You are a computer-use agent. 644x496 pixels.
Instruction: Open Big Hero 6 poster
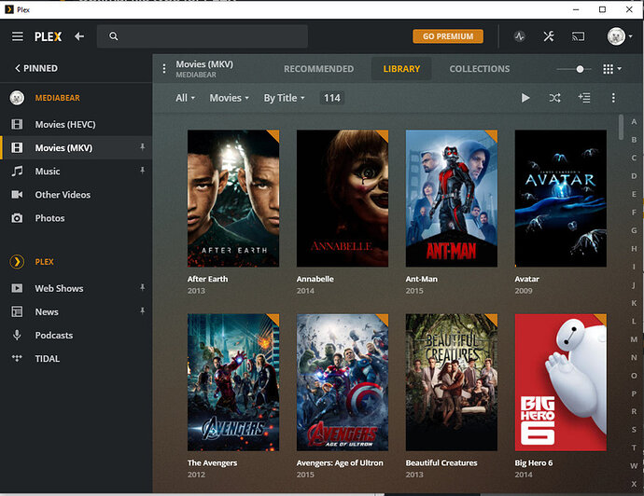click(x=561, y=382)
